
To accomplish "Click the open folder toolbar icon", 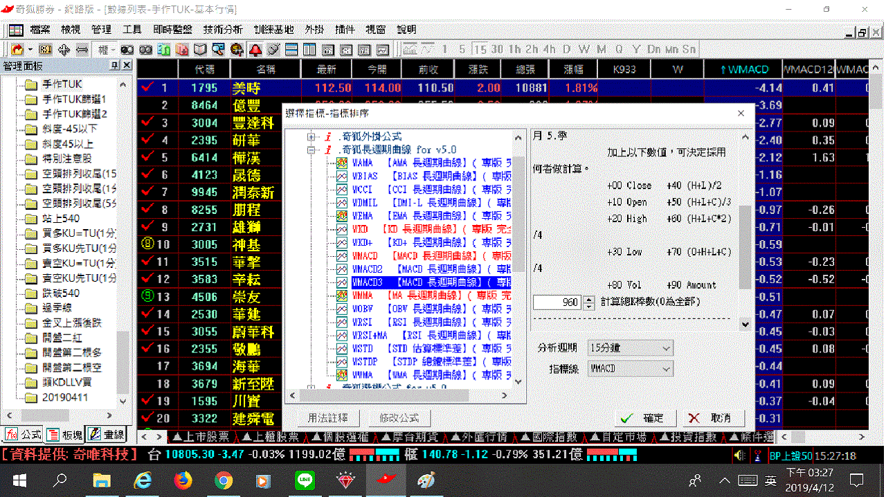I will click(x=17, y=50).
